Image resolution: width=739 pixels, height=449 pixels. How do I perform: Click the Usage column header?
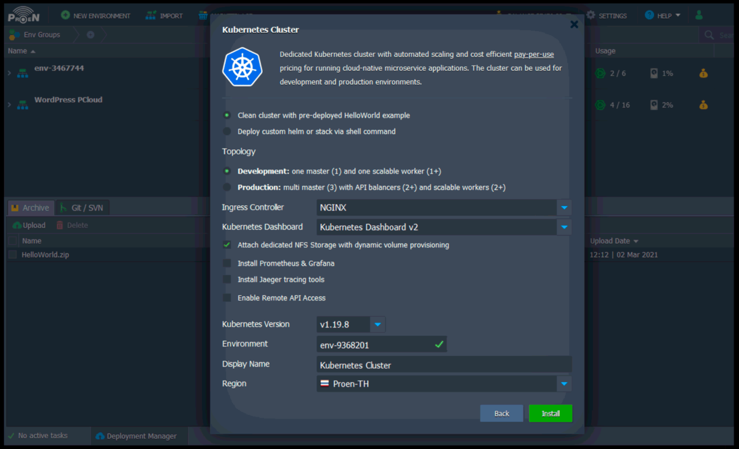[605, 51]
